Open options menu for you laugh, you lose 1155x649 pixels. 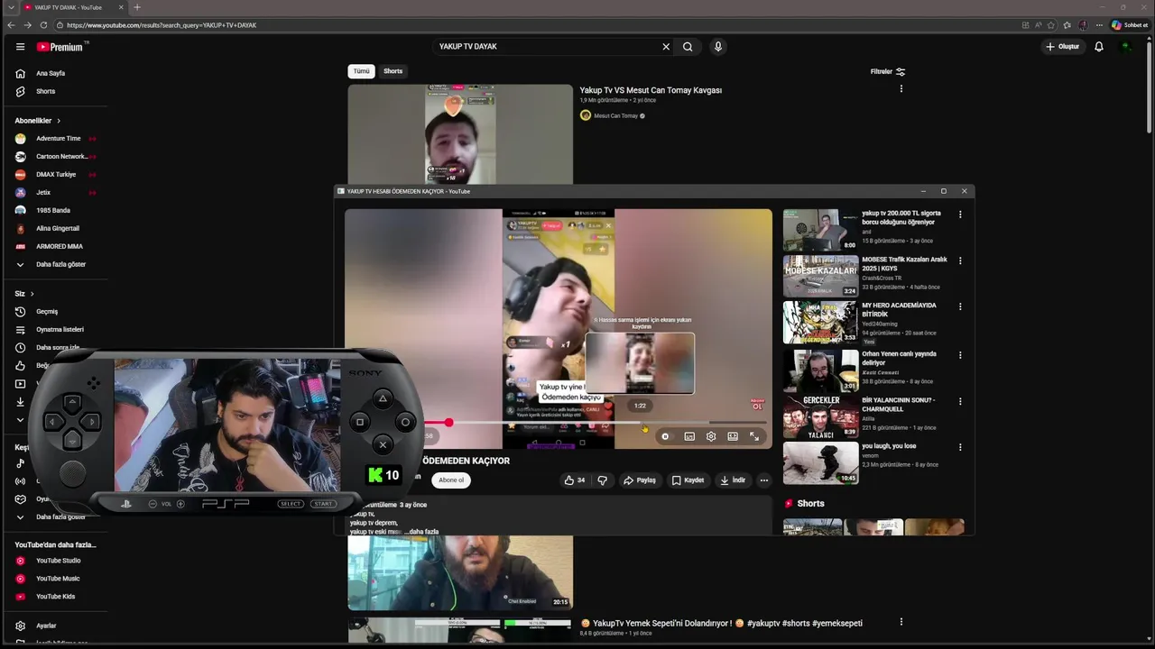pyautogui.click(x=960, y=447)
